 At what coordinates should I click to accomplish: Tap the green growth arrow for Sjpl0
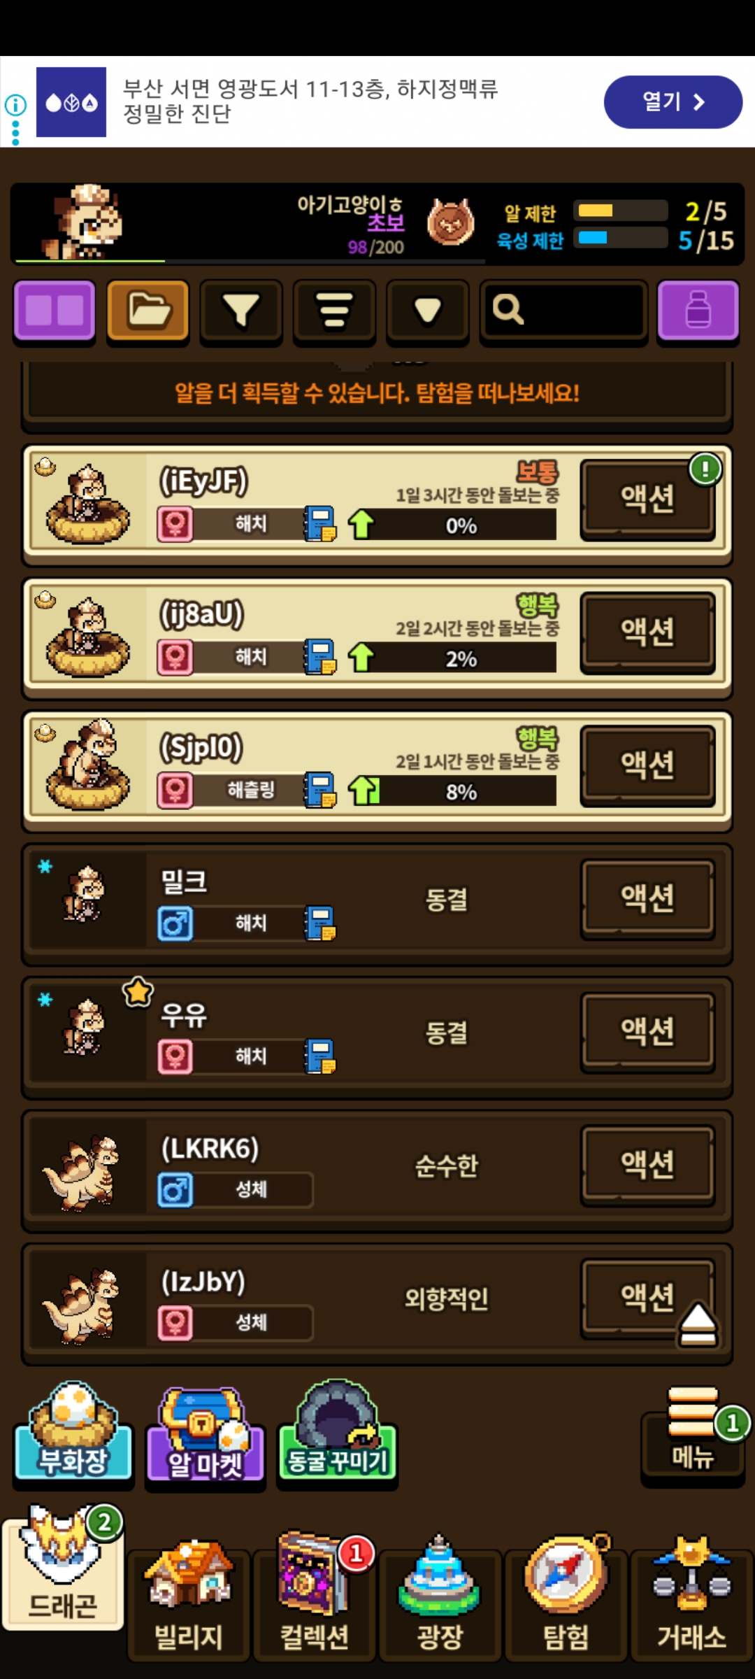(x=364, y=790)
